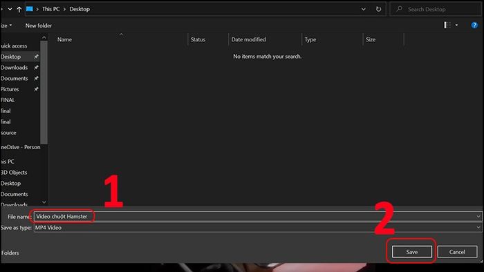Open the view options dropdown arrow
The height and width of the screenshot is (272, 484).
[x=456, y=26]
